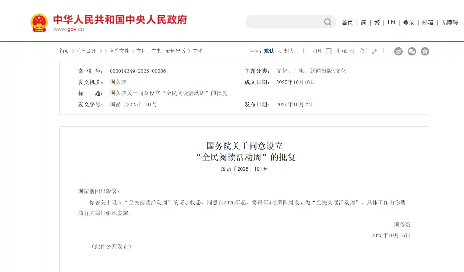Click the printer icon next to 打印
This screenshot has height=272, width=464.
(x=328, y=51)
